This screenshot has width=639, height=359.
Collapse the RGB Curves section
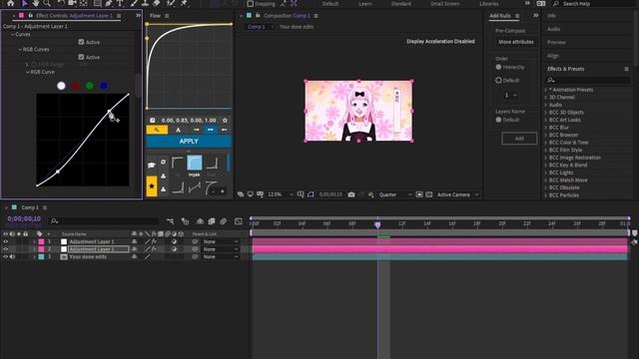(x=20, y=49)
